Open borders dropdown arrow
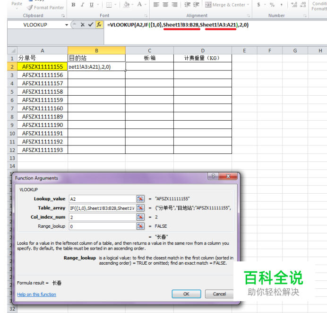 pyautogui.click(x=115, y=5)
